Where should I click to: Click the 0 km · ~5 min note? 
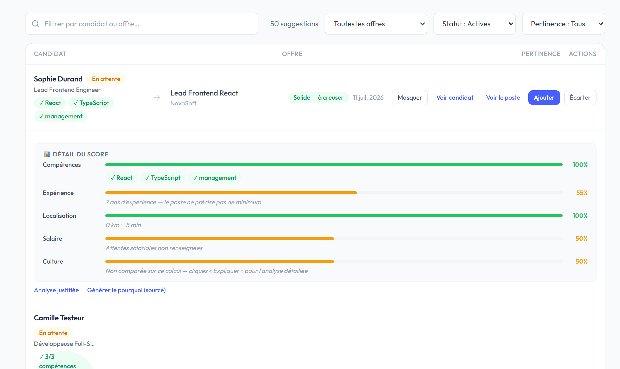[123, 225]
